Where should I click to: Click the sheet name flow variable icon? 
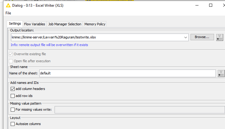click(221, 73)
